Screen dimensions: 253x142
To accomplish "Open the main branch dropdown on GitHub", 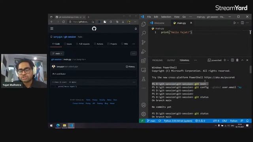I will coord(57,54).
